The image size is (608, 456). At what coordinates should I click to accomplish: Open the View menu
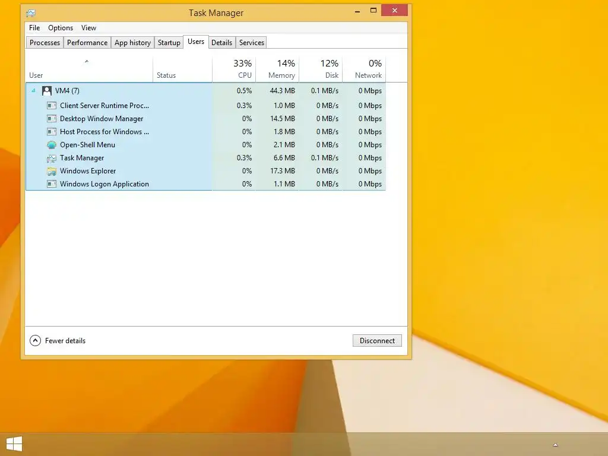89,28
